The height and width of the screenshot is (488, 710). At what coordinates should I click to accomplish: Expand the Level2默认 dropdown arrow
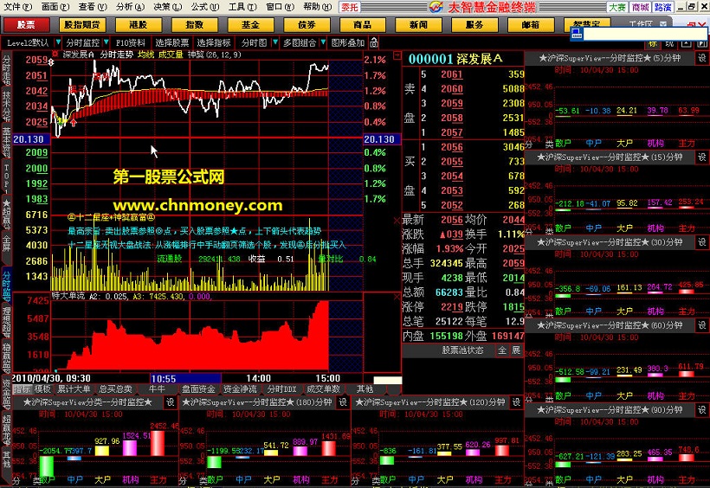click(58, 42)
